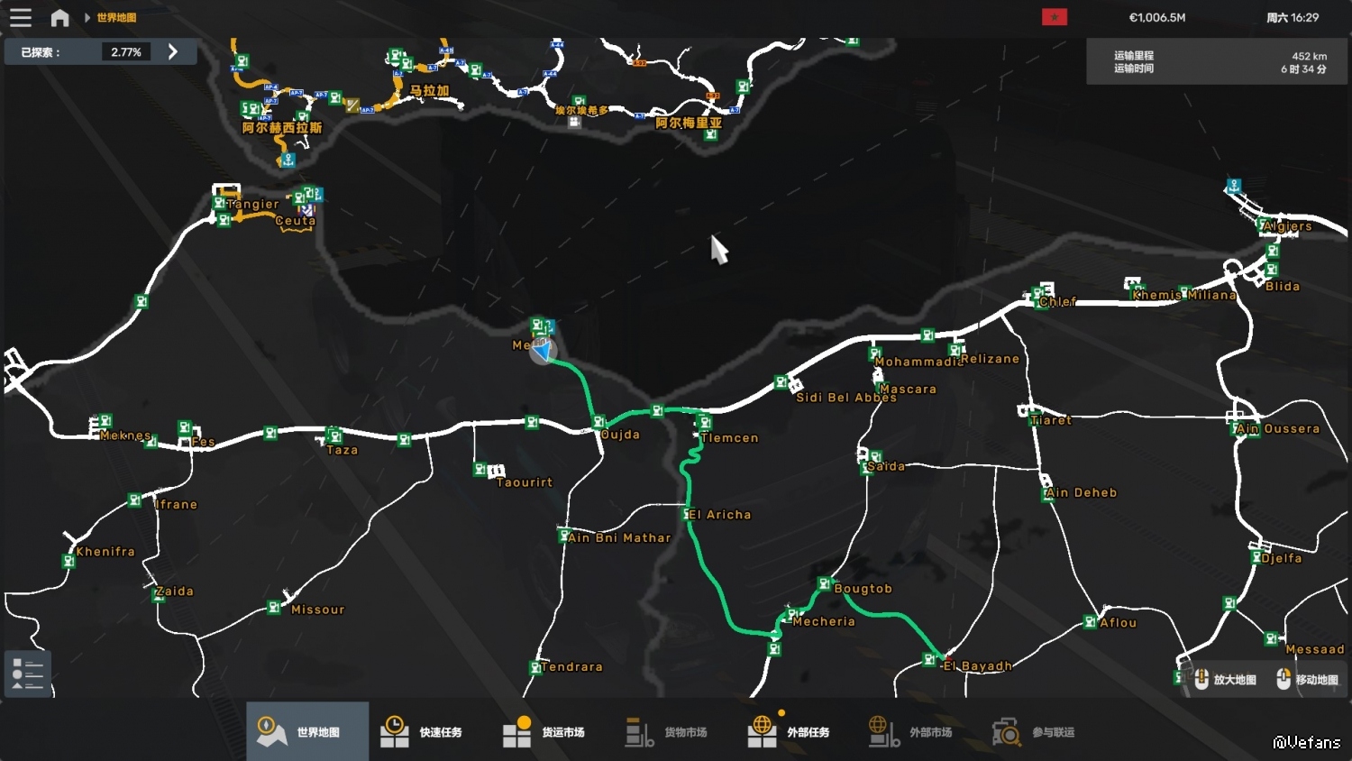Select the Moroccan flag icon
The image size is (1352, 761).
pos(1055,17)
